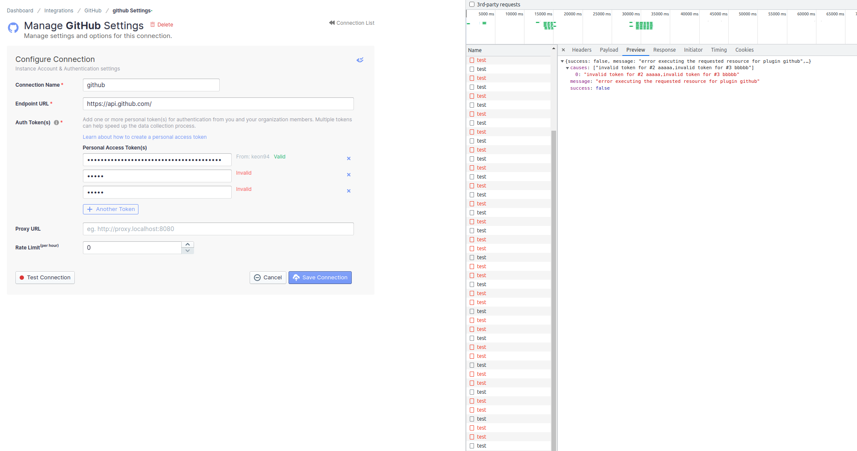Increase the Rate Limit value
The width and height of the screenshot is (857, 451).
pyautogui.click(x=188, y=245)
